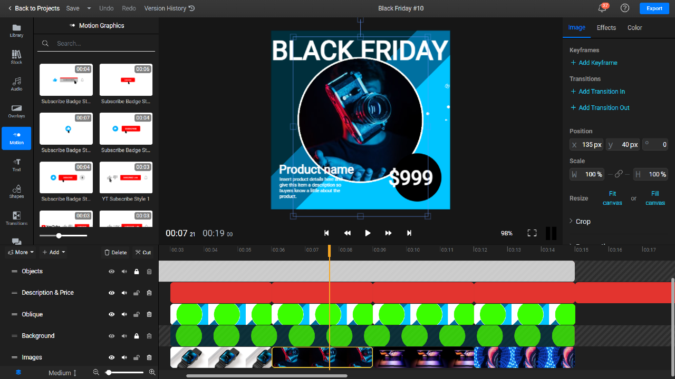
Task: Cut the clip at playhead
Action: [143, 252]
